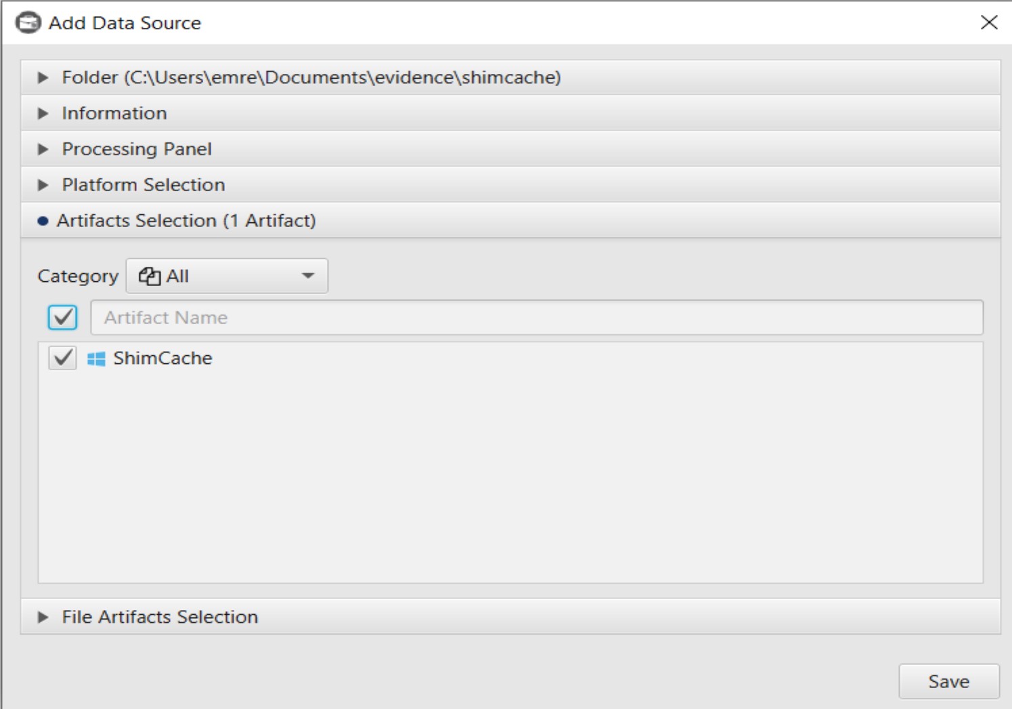This screenshot has width=1012, height=709.
Task: Click the Artifact Name search field
Action: (536, 317)
